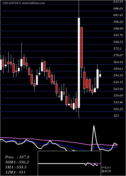The image size is (126, 176).
Task: Select the 559.61 price axis label
Action: point(118,69)
